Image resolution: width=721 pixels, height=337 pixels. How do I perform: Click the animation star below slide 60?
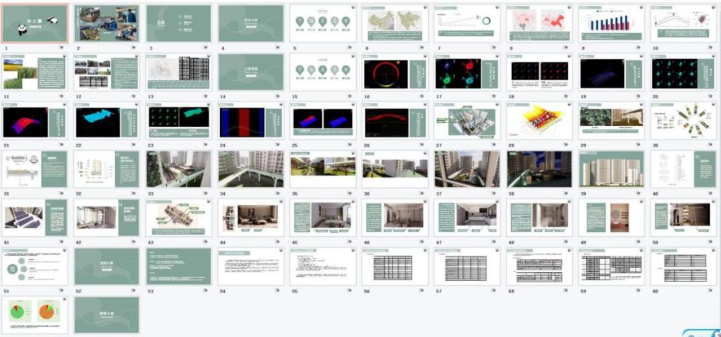point(710,291)
